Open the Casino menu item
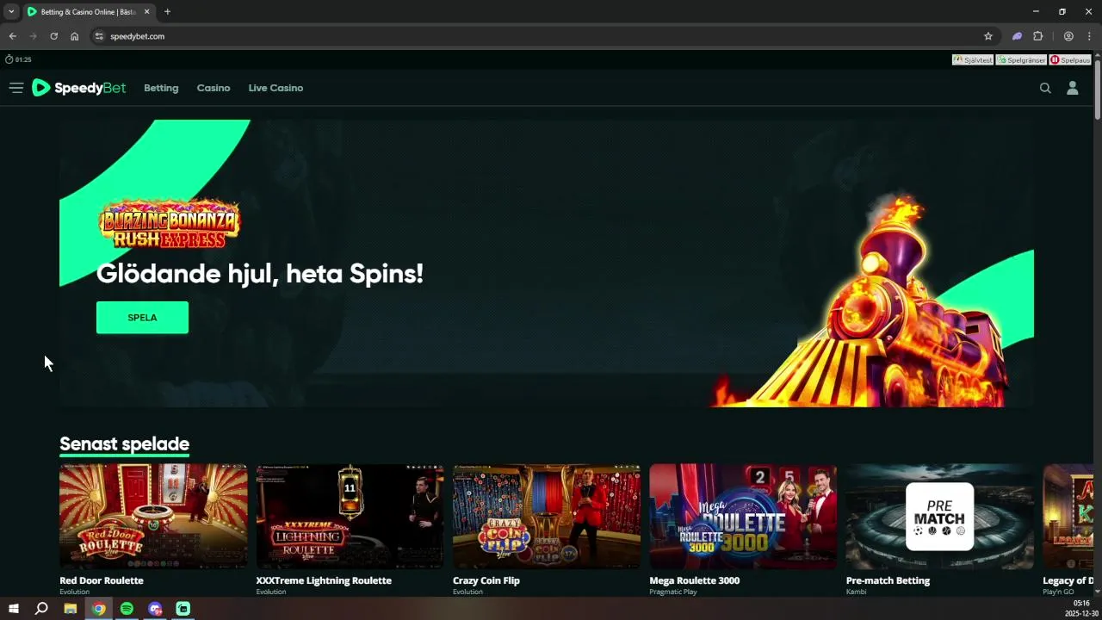 click(x=214, y=88)
